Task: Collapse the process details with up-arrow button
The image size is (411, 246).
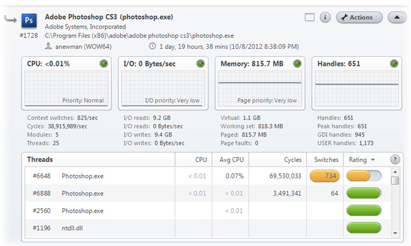Action: [x=397, y=18]
